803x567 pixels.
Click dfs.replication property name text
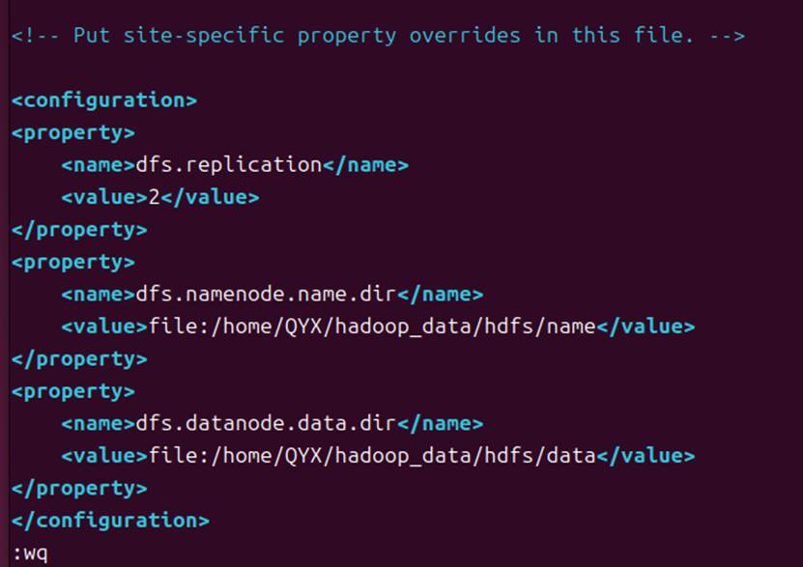pos(229,165)
